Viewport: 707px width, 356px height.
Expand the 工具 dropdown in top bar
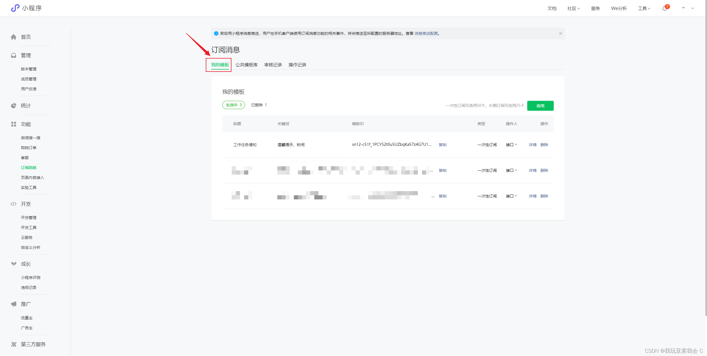tap(644, 9)
